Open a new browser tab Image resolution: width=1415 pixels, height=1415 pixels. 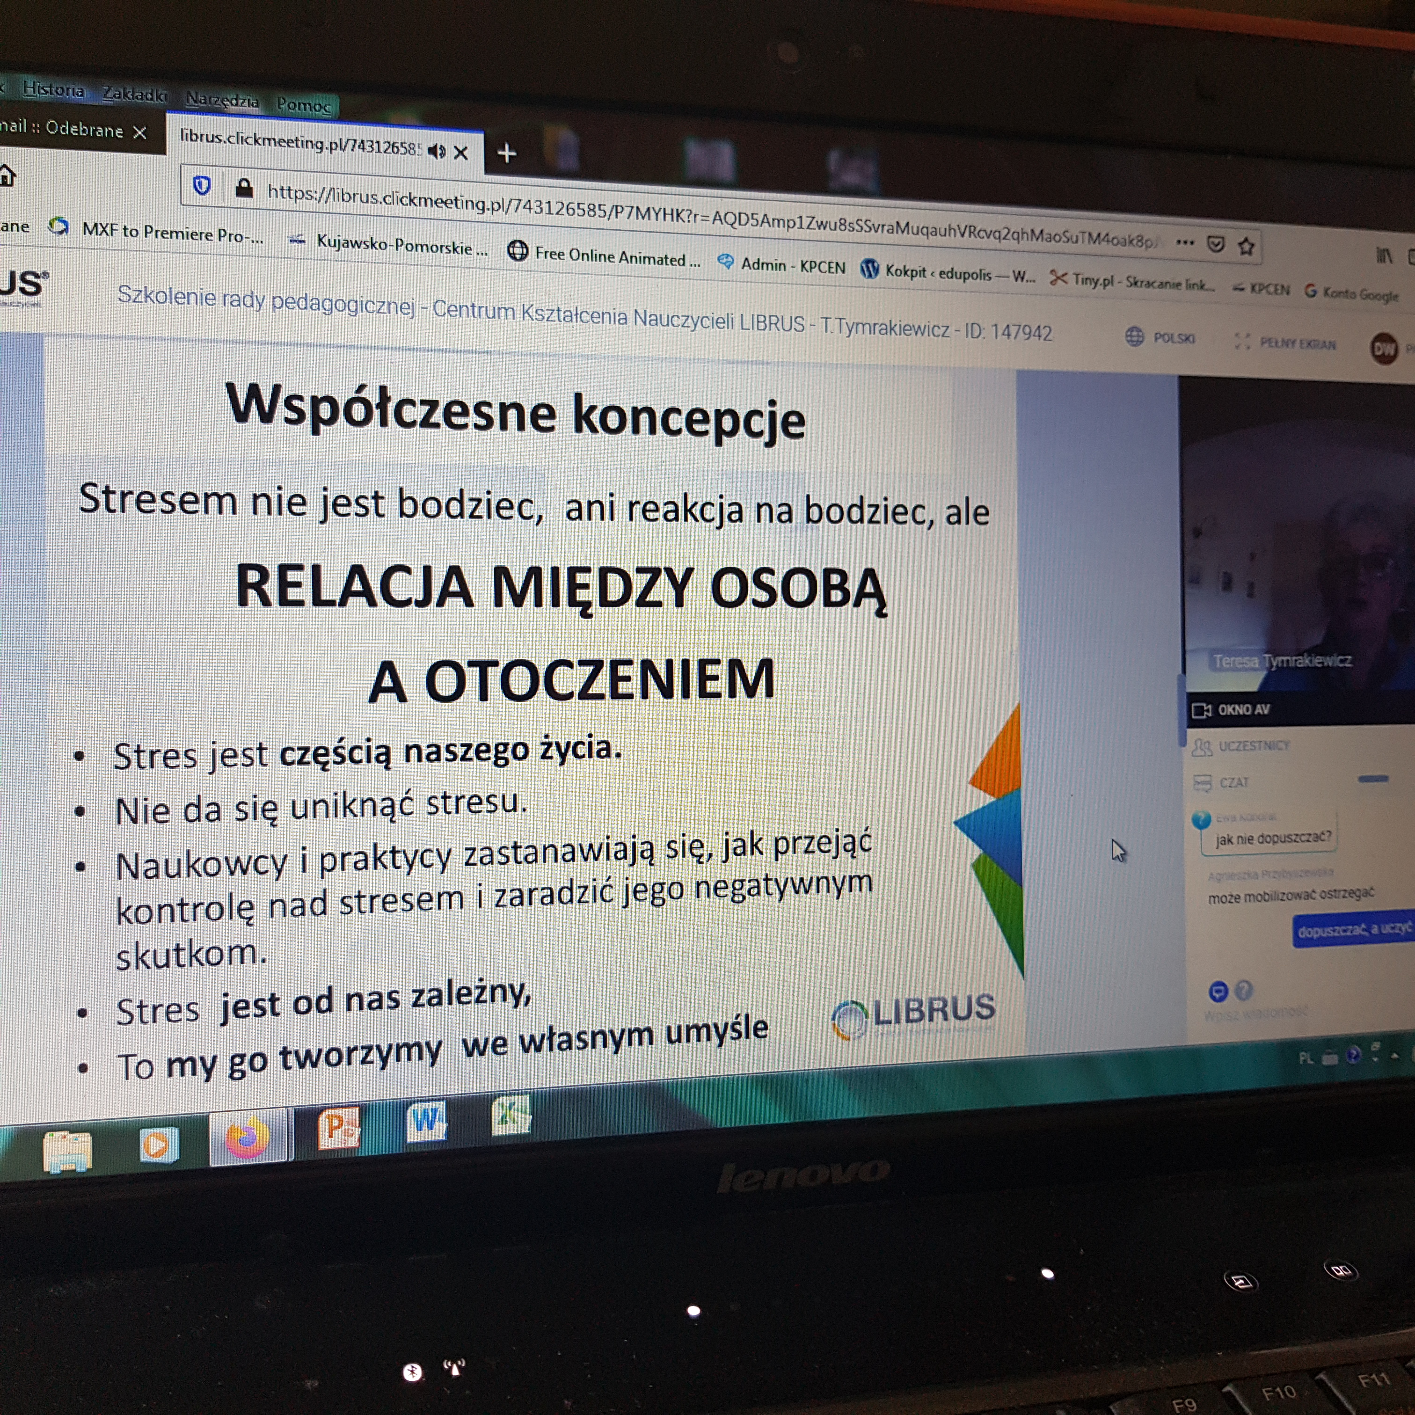(x=507, y=154)
